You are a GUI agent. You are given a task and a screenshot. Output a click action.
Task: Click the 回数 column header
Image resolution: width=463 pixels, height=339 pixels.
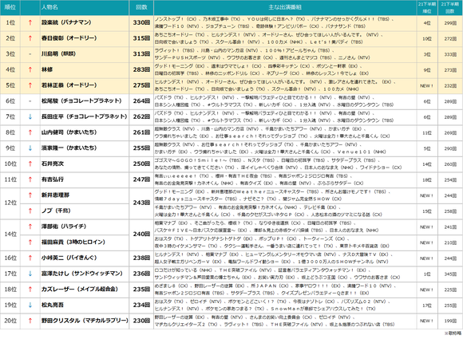(141, 7)
